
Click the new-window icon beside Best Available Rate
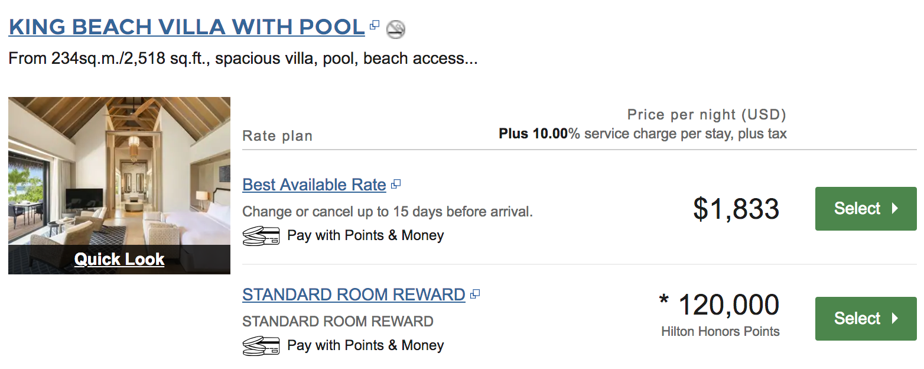pyautogui.click(x=396, y=184)
